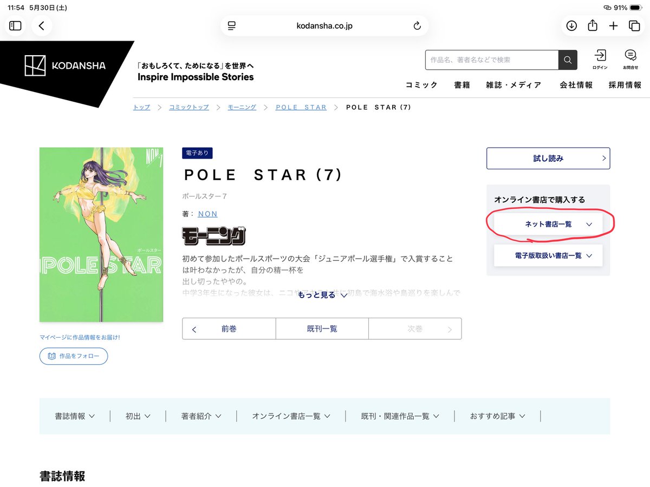Viewport: 650px width, 487px height.
Task: Click the 試し読み button
Action: [x=548, y=159]
